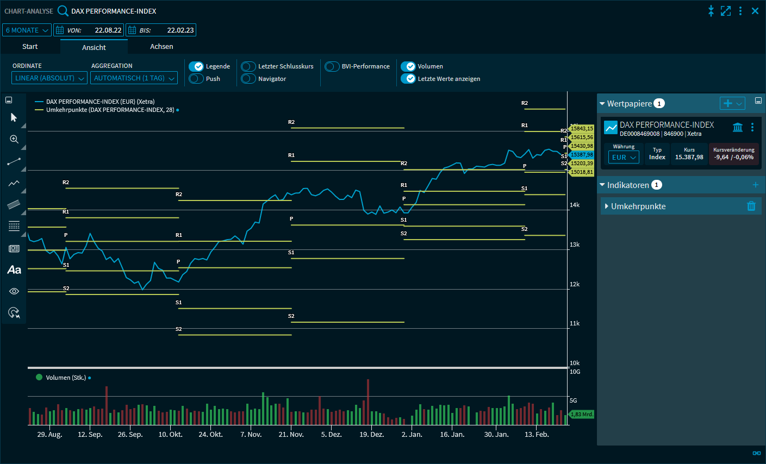Viewport: 766px width, 464px height.
Task: Open the Achsen tab
Action: click(161, 47)
